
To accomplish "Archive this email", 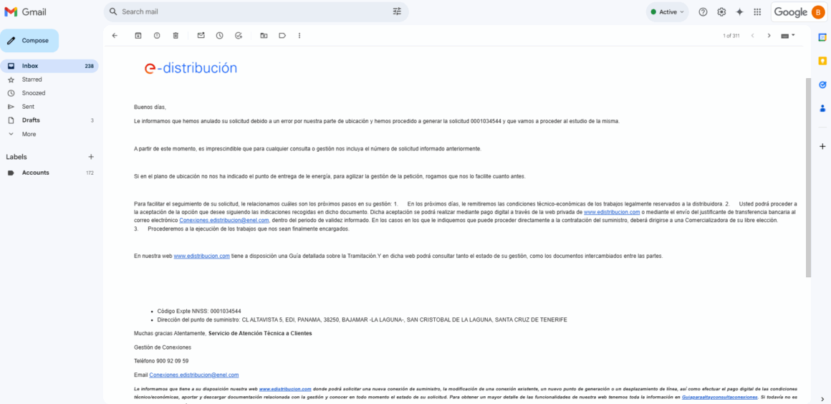I will [x=138, y=35].
